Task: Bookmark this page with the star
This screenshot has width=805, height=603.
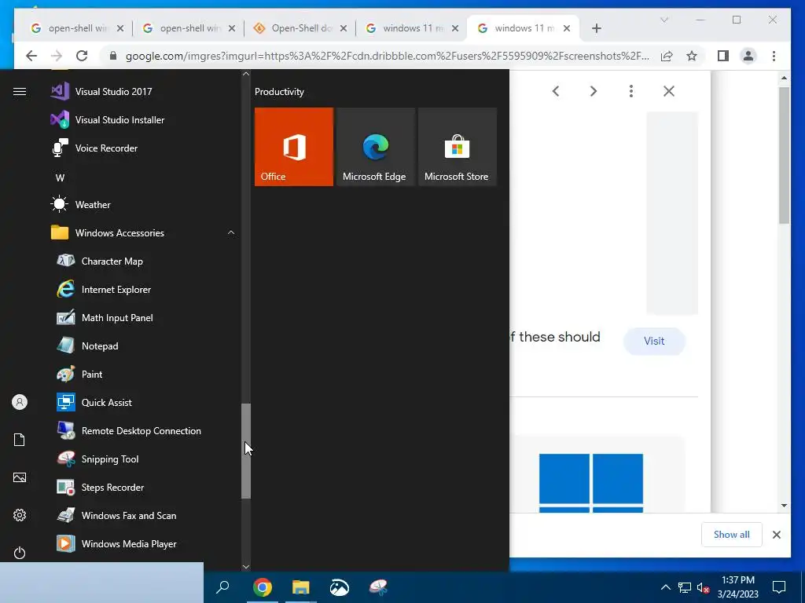Action: tap(692, 56)
